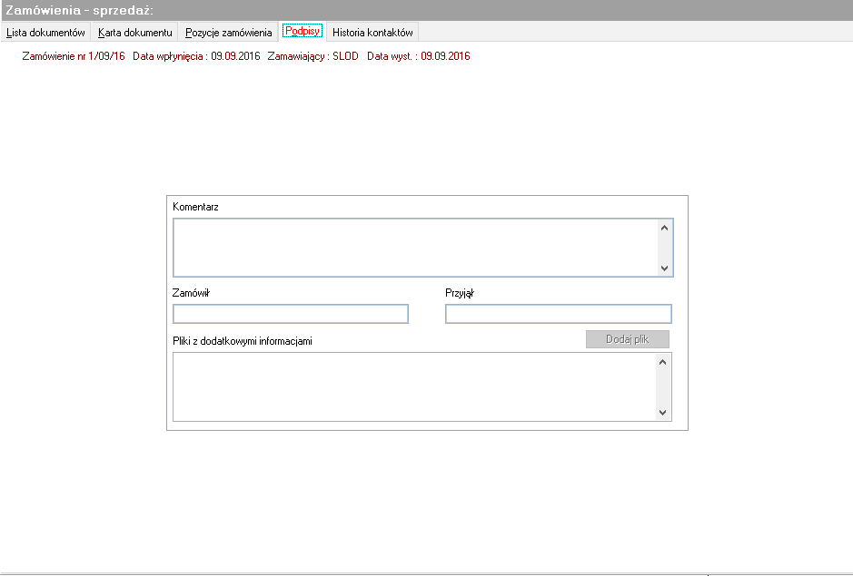This screenshot has width=853, height=576.
Task: Focus the Przyjął input field
Action: click(558, 314)
